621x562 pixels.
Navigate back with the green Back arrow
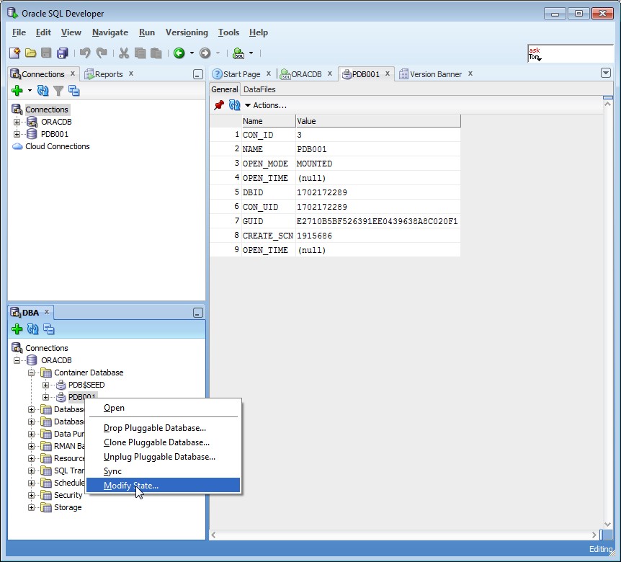click(179, 52)
